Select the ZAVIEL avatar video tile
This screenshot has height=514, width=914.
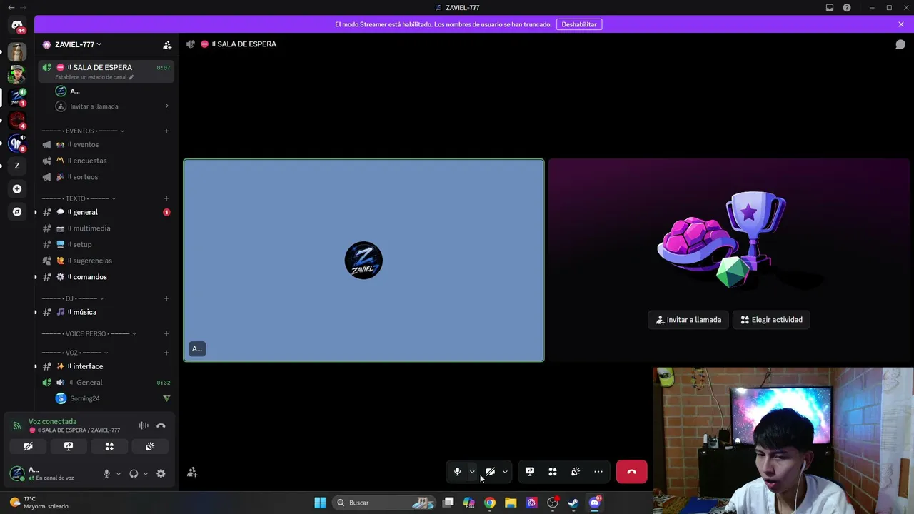[x=363, y=261]
